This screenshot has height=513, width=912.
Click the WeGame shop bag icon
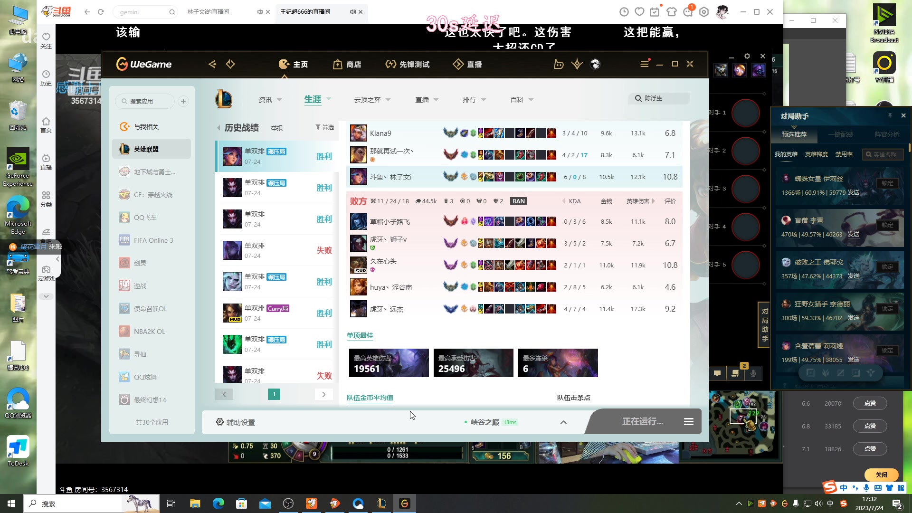(x=337, y=64)
